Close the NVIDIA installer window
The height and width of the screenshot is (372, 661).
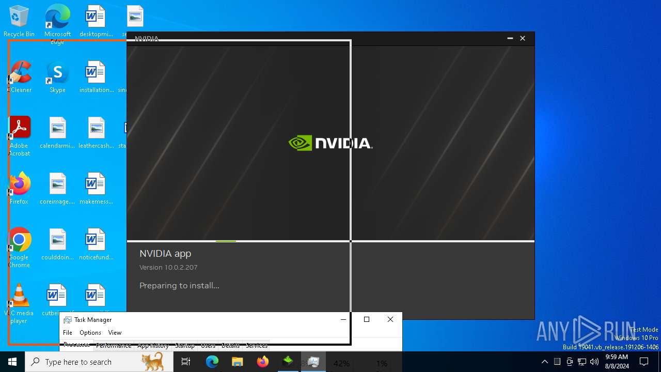[523, 38]
